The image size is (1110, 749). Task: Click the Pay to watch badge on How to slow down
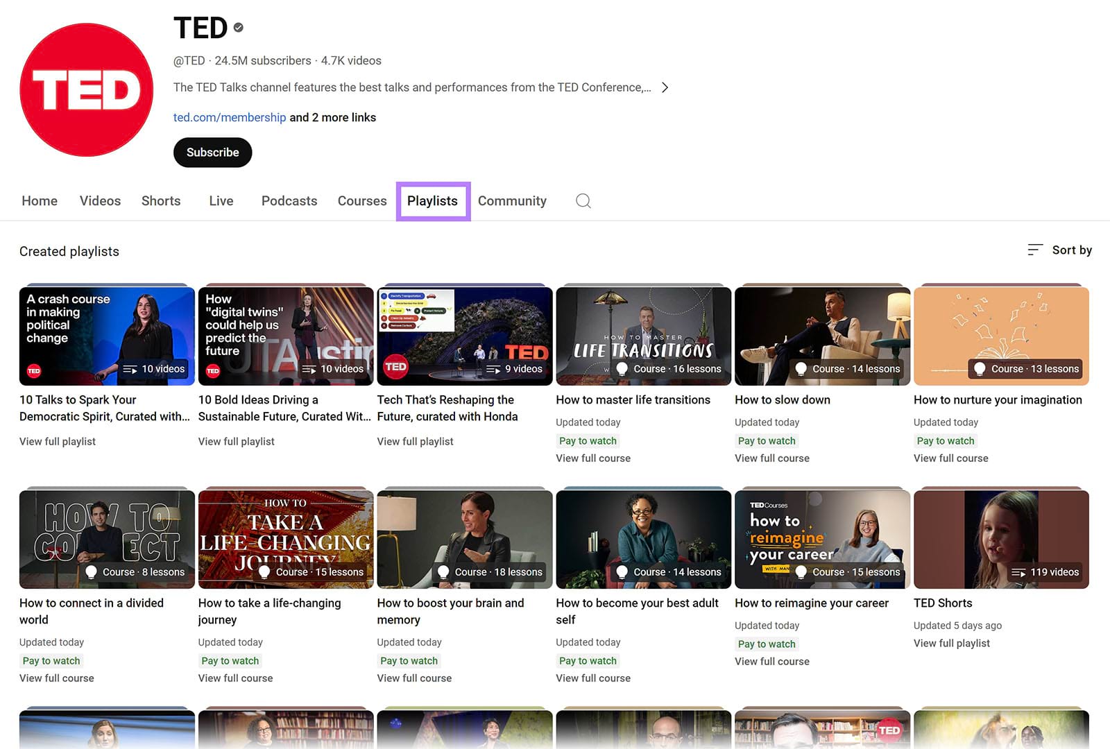(x=766, y=440)
